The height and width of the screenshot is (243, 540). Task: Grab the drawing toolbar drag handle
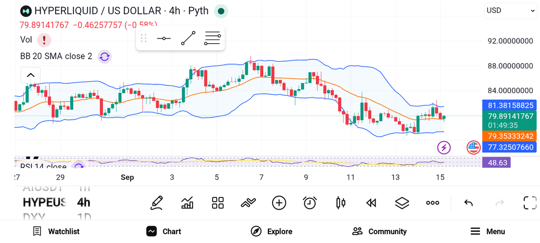click(x=144, y=38)
